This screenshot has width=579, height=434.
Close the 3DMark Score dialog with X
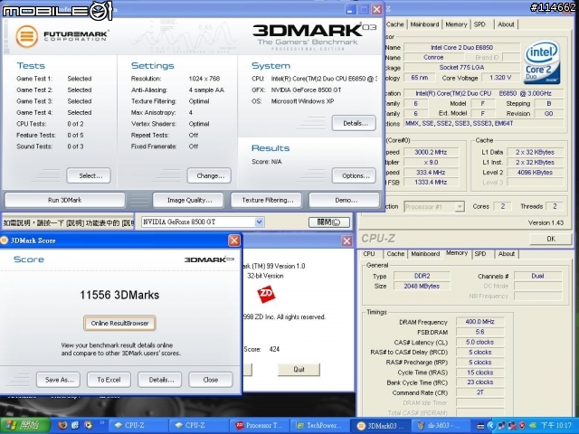pos(234,241)
